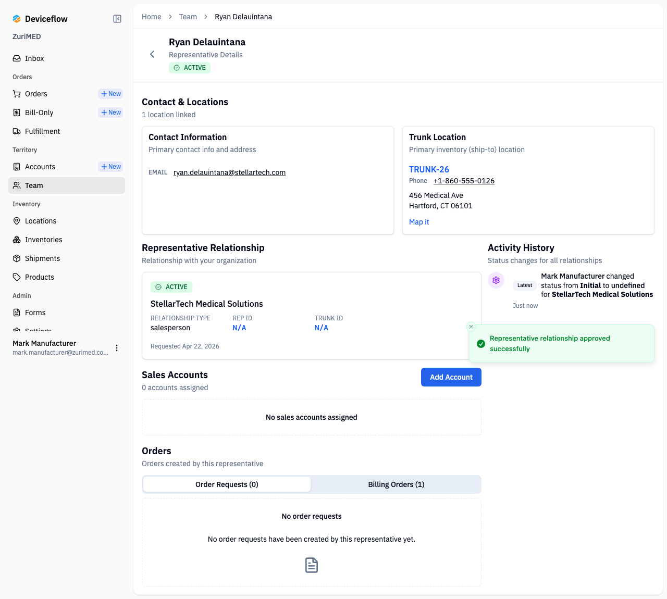Click the Locations pin icon

(x=17, y=221)
